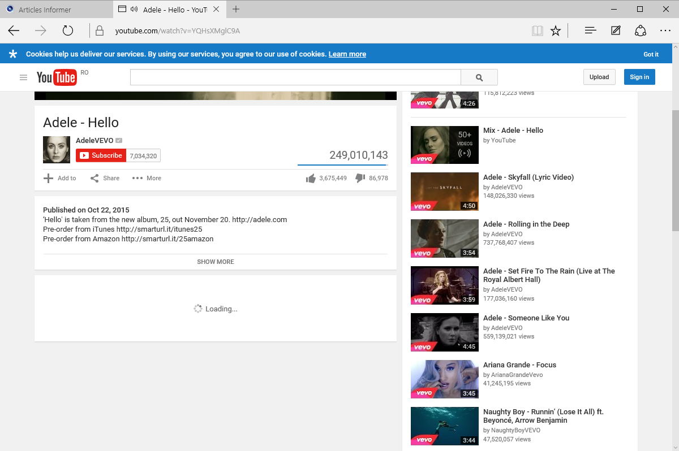This screenshot has height=451, width=679.
Task: Open 'Adele - Someone Like You' title
Action: [526, 318]
